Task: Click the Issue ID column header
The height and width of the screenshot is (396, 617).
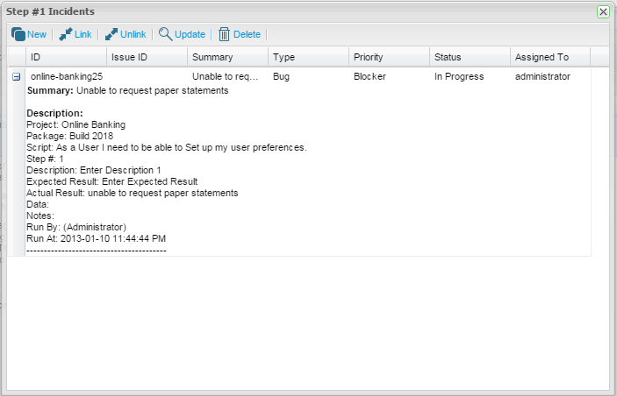Action: [146, 57]
